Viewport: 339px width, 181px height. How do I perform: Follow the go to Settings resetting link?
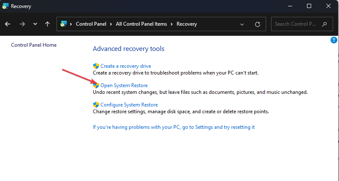[x=174, y=127]
